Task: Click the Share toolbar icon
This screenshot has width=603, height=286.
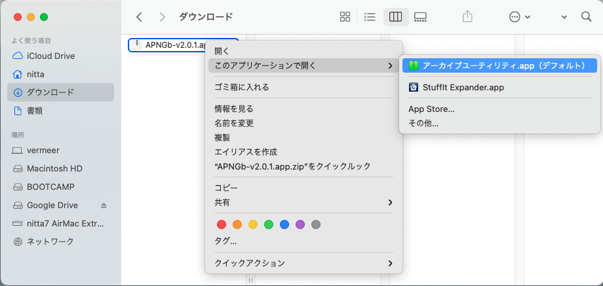Action: [467, 17]
